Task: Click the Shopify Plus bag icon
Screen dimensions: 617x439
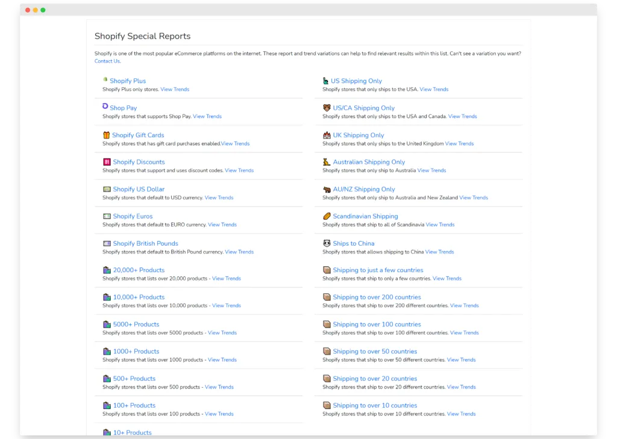Action: point(105,79)
